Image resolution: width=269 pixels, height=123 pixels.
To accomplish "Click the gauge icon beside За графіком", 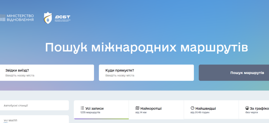I will click(x=247, y=108).
